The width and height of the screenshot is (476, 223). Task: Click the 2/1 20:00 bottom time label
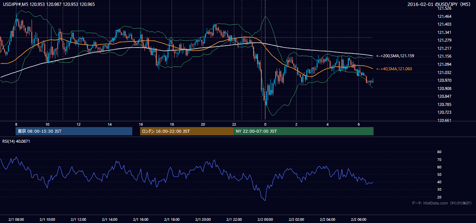pyautogui.click(x=203, y=219)
